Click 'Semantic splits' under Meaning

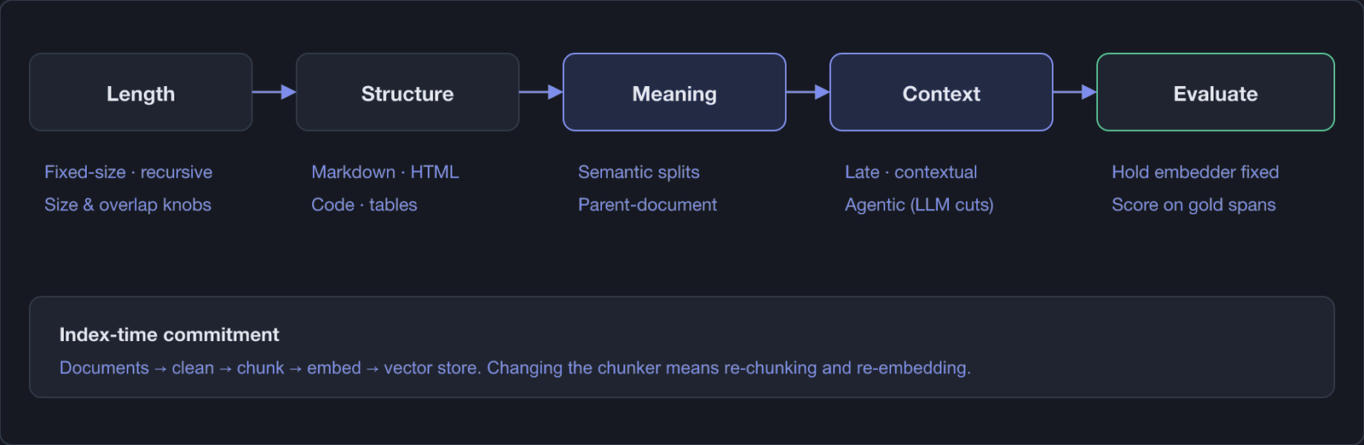tap(639, 172)
